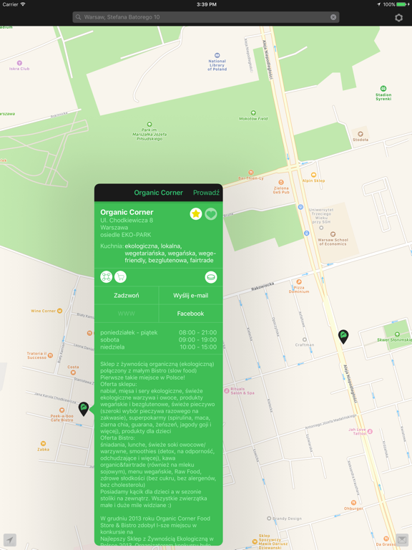Tap the coin payment icon in the card
The height and width of the screenshot is (550, 412).
pyautogui.click(x=211, y=277)
